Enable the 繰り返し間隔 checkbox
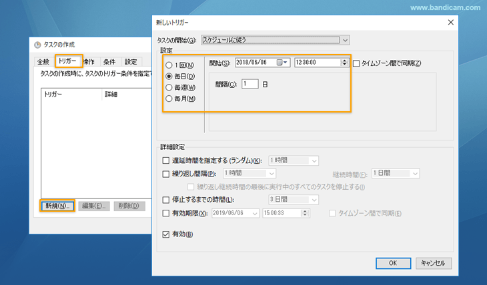 tap(166, 174)
